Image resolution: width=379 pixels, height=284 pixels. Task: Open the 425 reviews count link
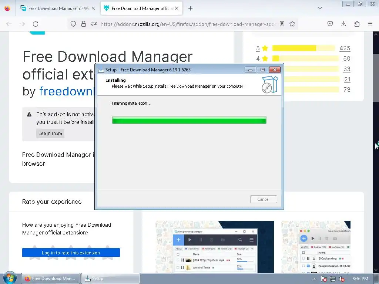tap(345, 48)
